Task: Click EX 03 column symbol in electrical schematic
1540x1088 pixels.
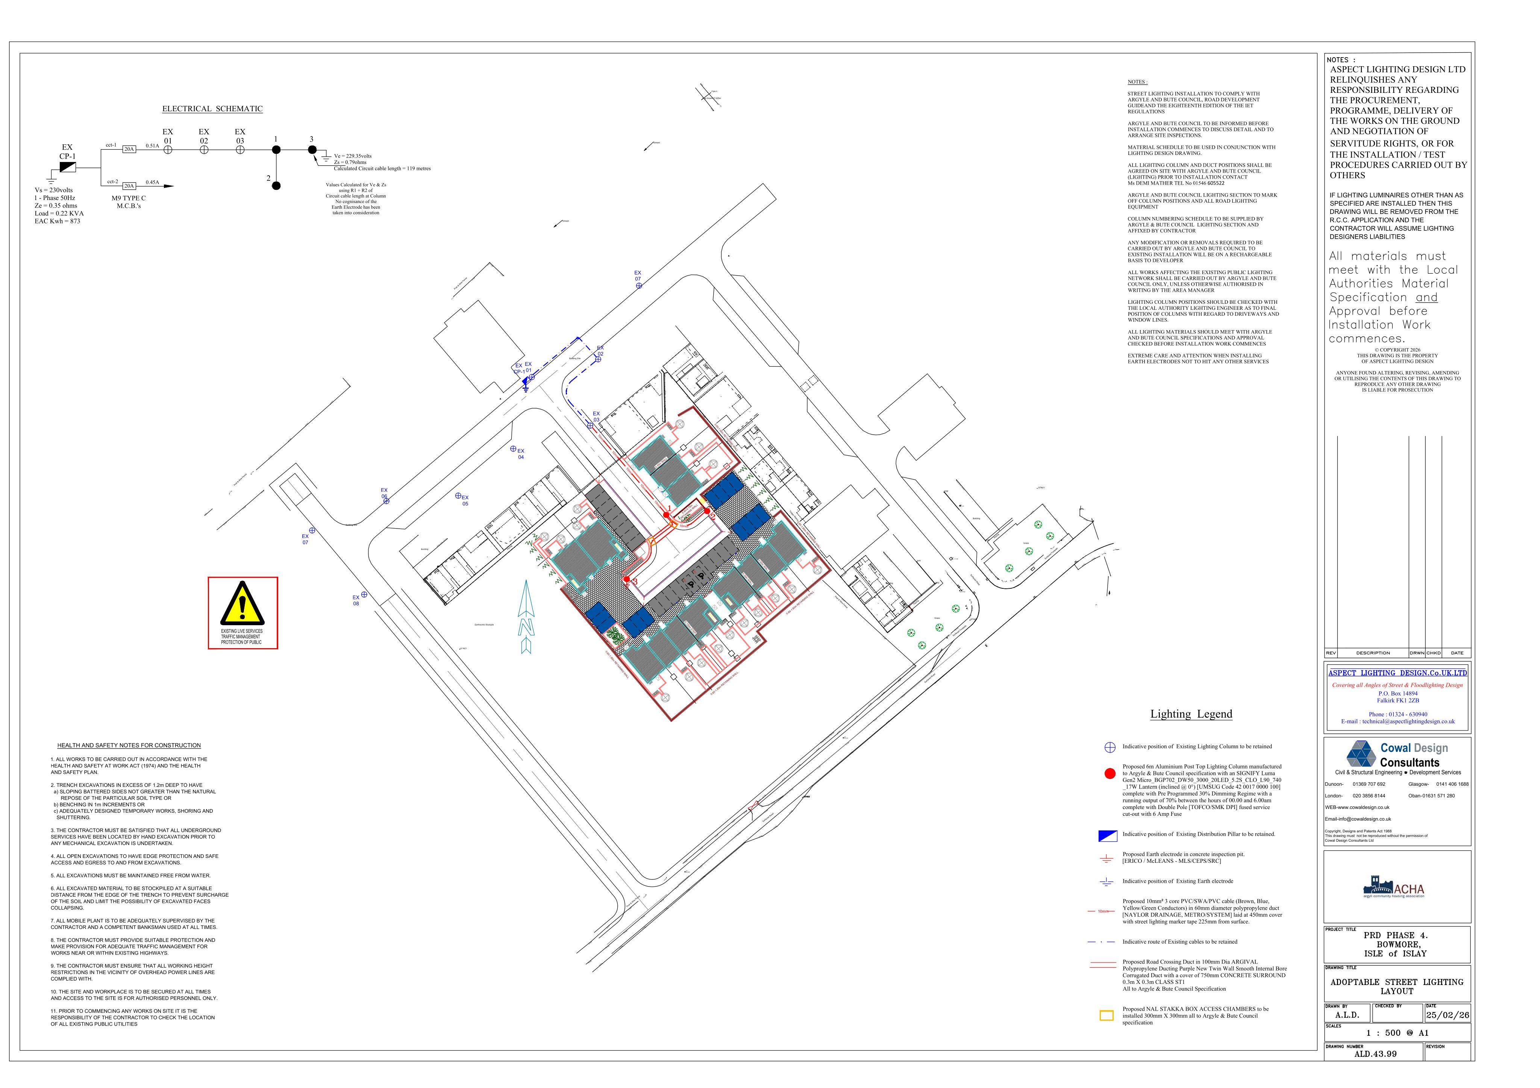Action: (x=240, y=150)
